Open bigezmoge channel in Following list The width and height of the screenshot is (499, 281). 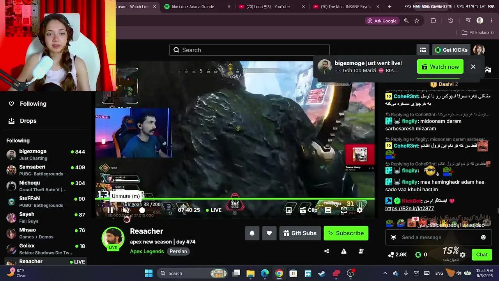[x=46, y=155]
